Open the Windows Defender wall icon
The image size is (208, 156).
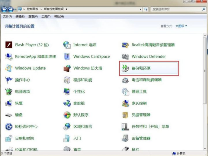coord(125,57)
